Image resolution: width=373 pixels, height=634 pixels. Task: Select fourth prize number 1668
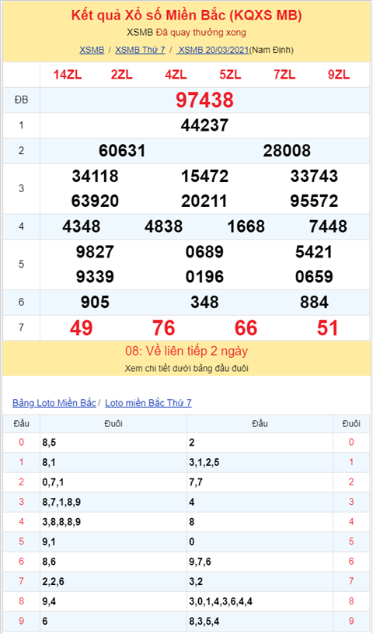[x=246, y=226]
